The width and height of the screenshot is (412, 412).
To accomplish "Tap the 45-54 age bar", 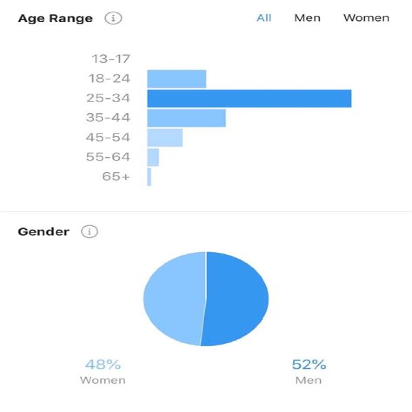I will click(x=165, y=138).
